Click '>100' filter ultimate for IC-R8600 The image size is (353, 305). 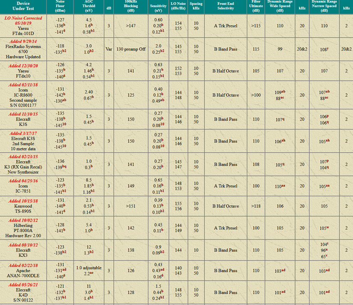click(256, 95)
